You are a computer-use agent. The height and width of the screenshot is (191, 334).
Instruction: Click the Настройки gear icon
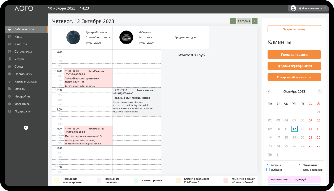tap(10, 96)
